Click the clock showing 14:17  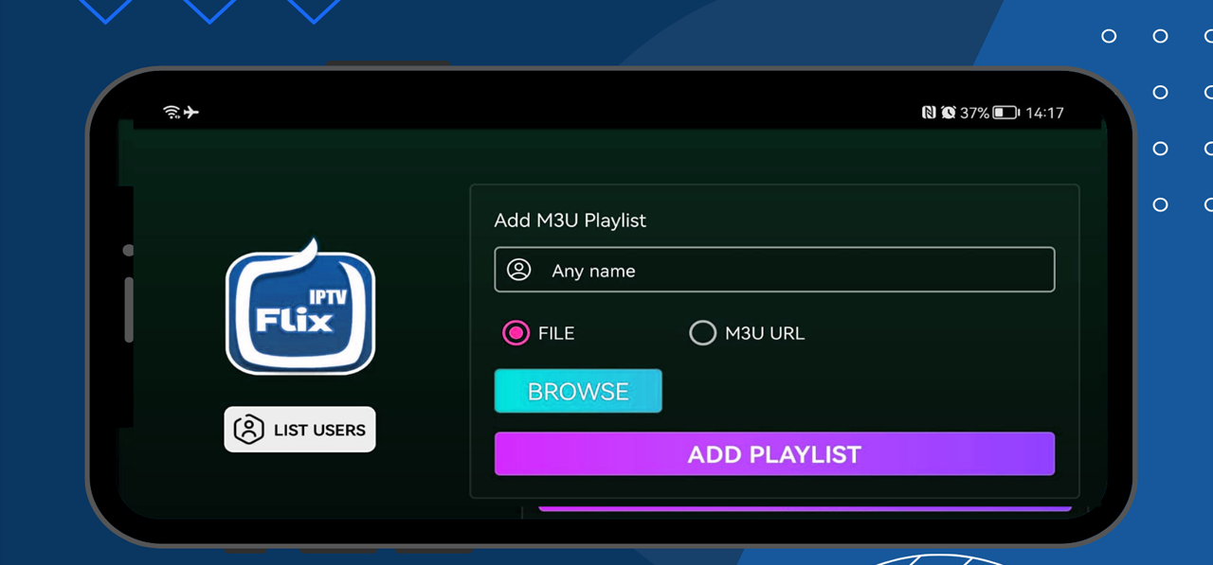(x=1044, y=113)
